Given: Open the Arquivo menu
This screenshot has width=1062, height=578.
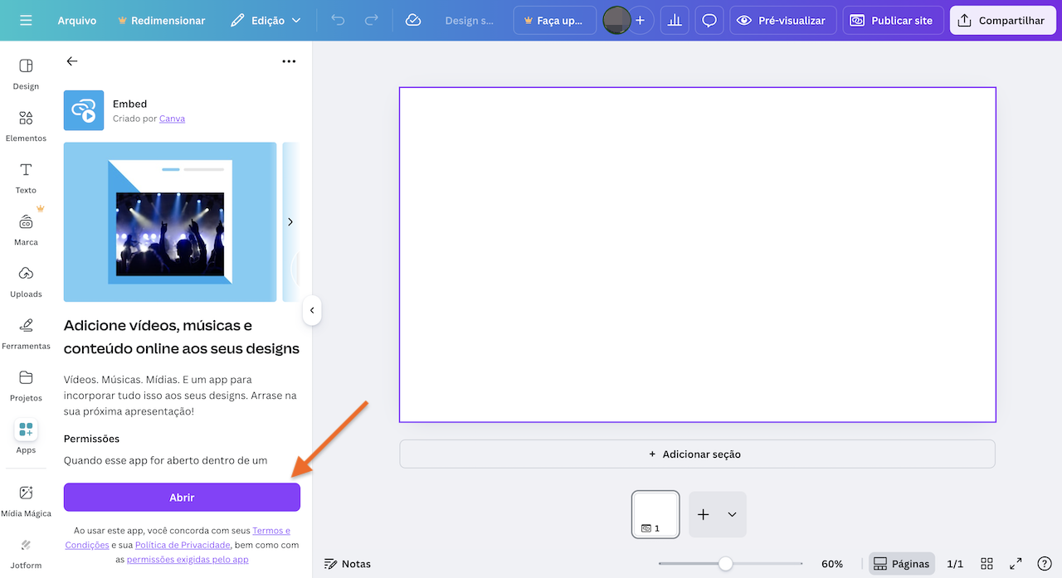Looking at the screenshot, I should [77, 20].
